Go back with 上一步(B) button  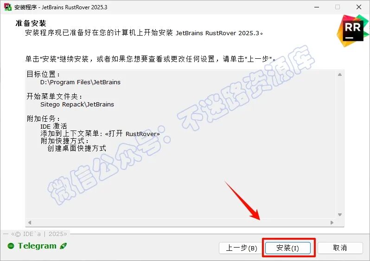pos(241,248)
